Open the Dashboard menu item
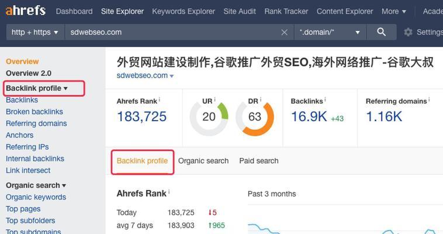 [x=74, y=11]
